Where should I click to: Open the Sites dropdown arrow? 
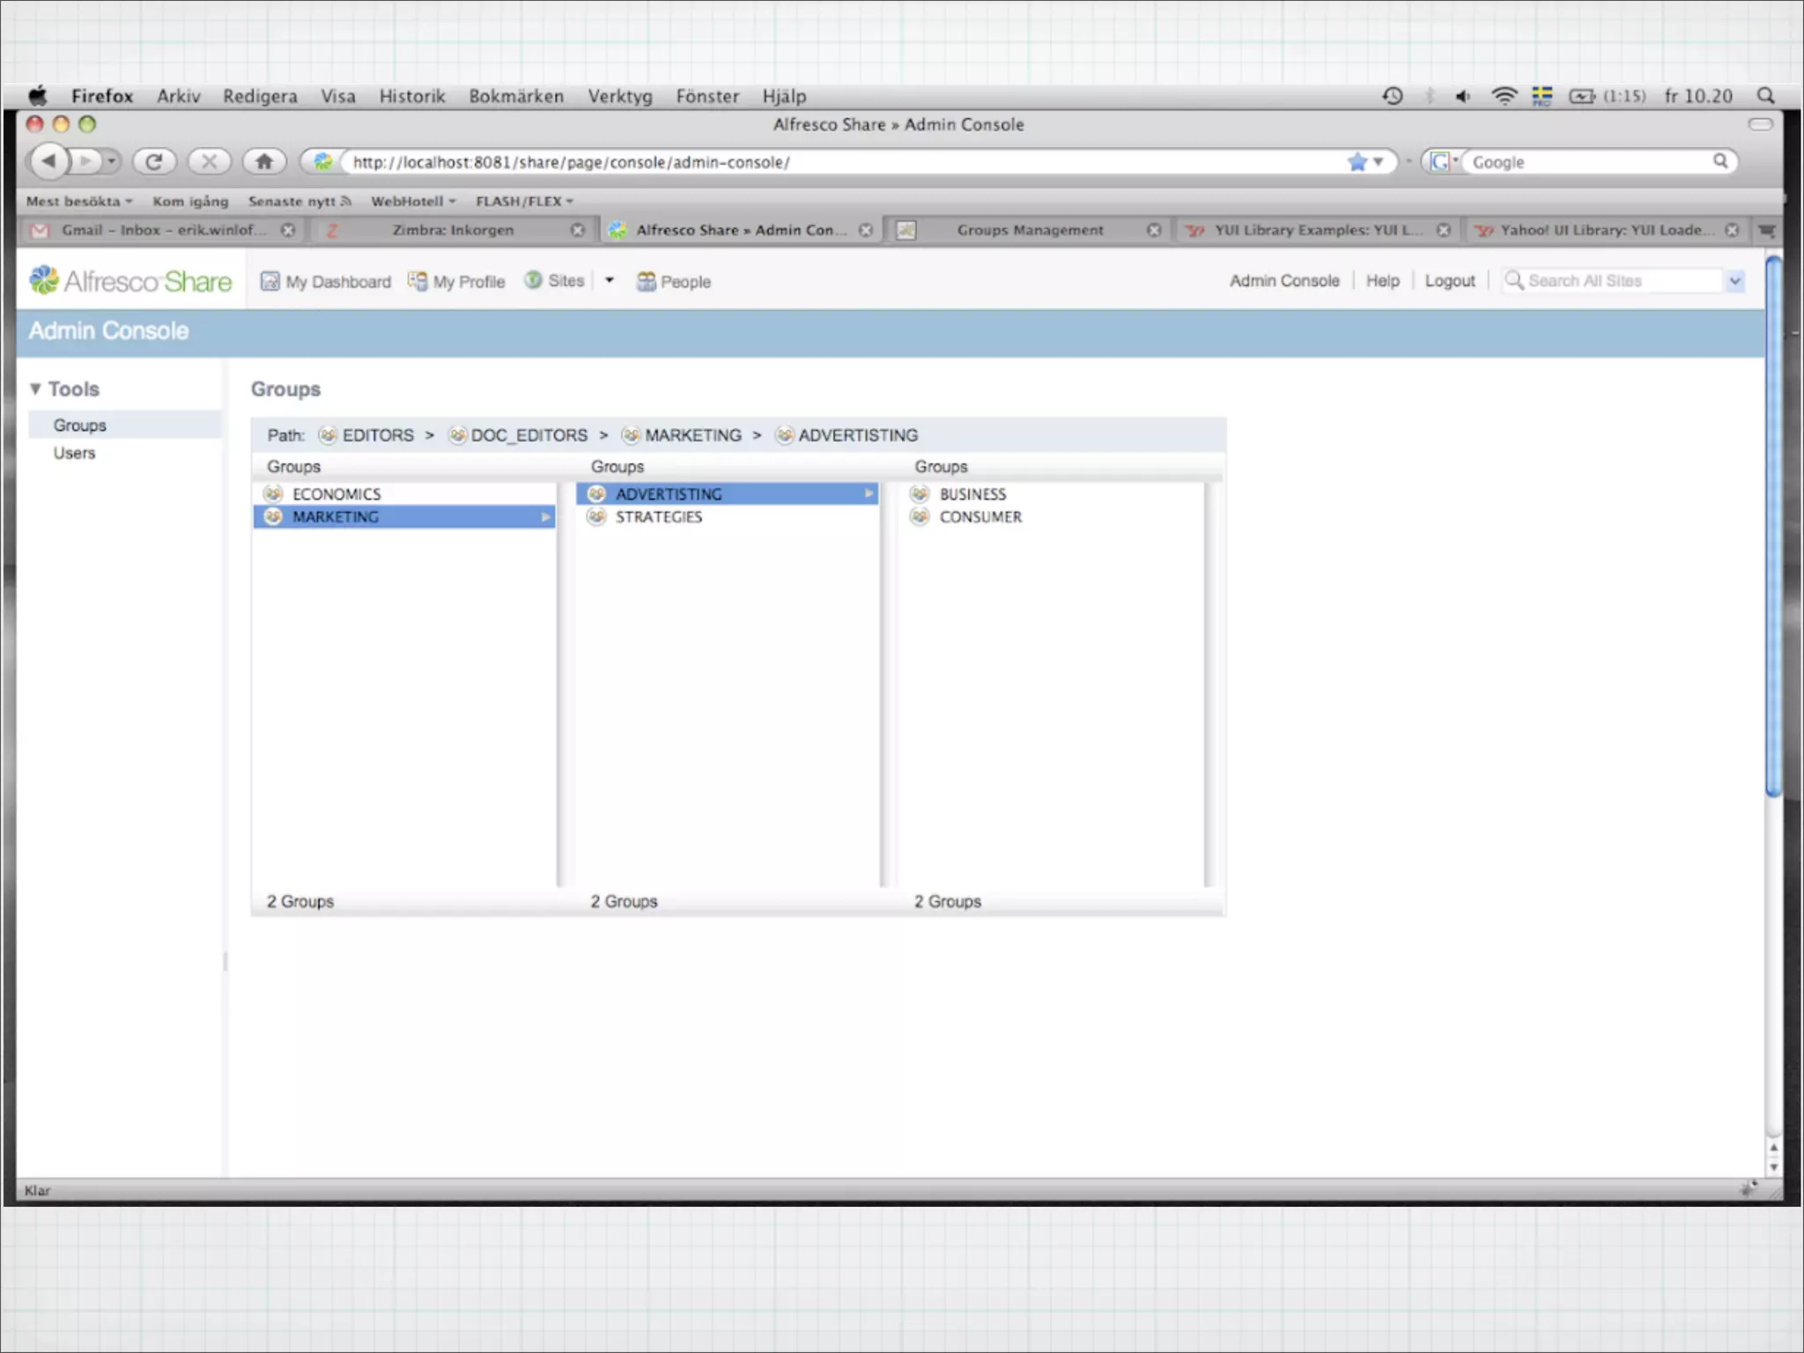(x=609, y=281)
